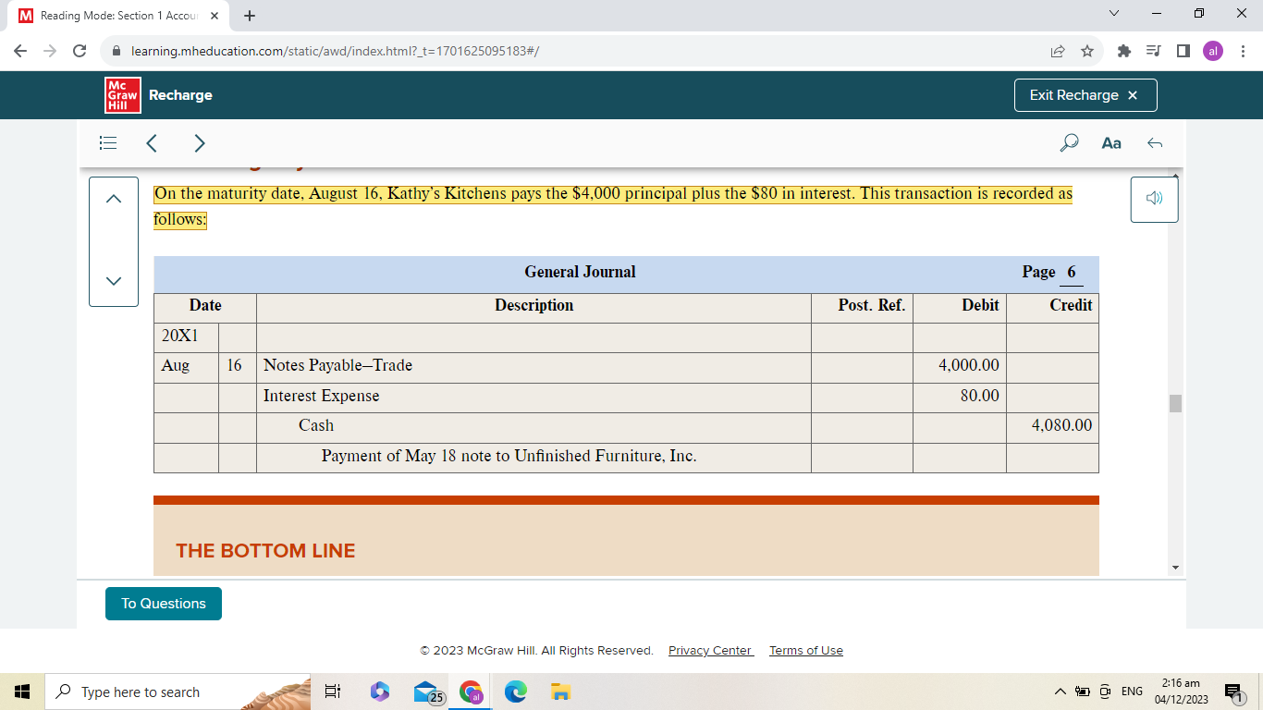Show hidden system tray icons
Image resolution: width=1263 pixels, height=710 pixels.
(1061, 692)
